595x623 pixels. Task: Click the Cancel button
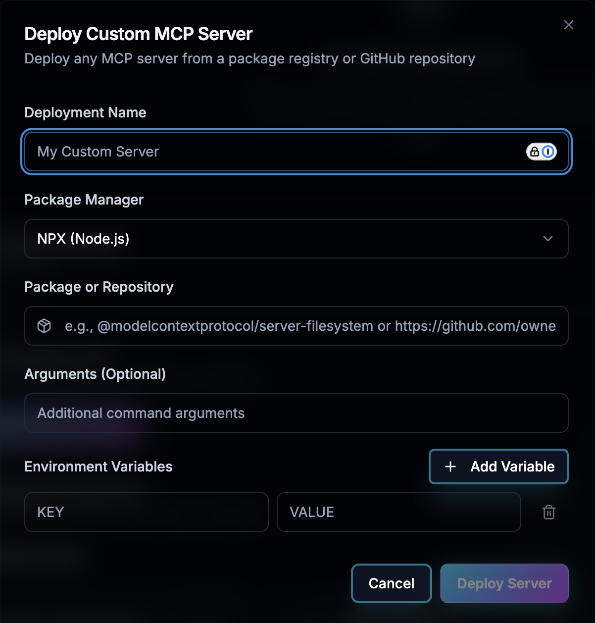point(391,583)
